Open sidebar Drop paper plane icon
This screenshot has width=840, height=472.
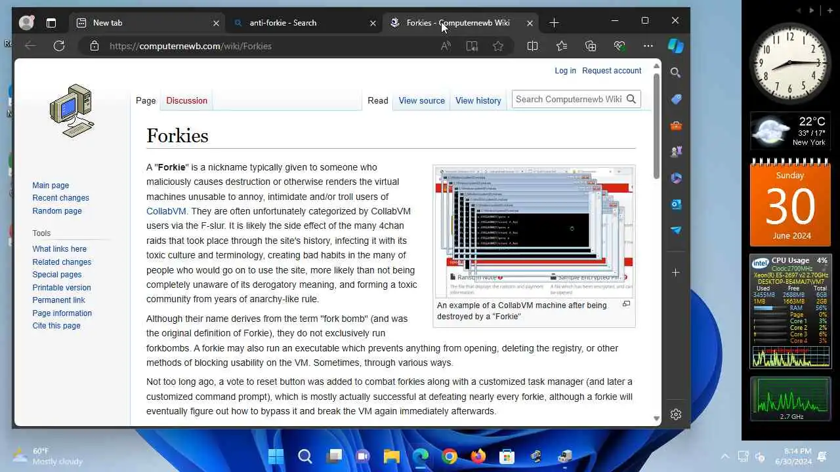coord(676,230)
